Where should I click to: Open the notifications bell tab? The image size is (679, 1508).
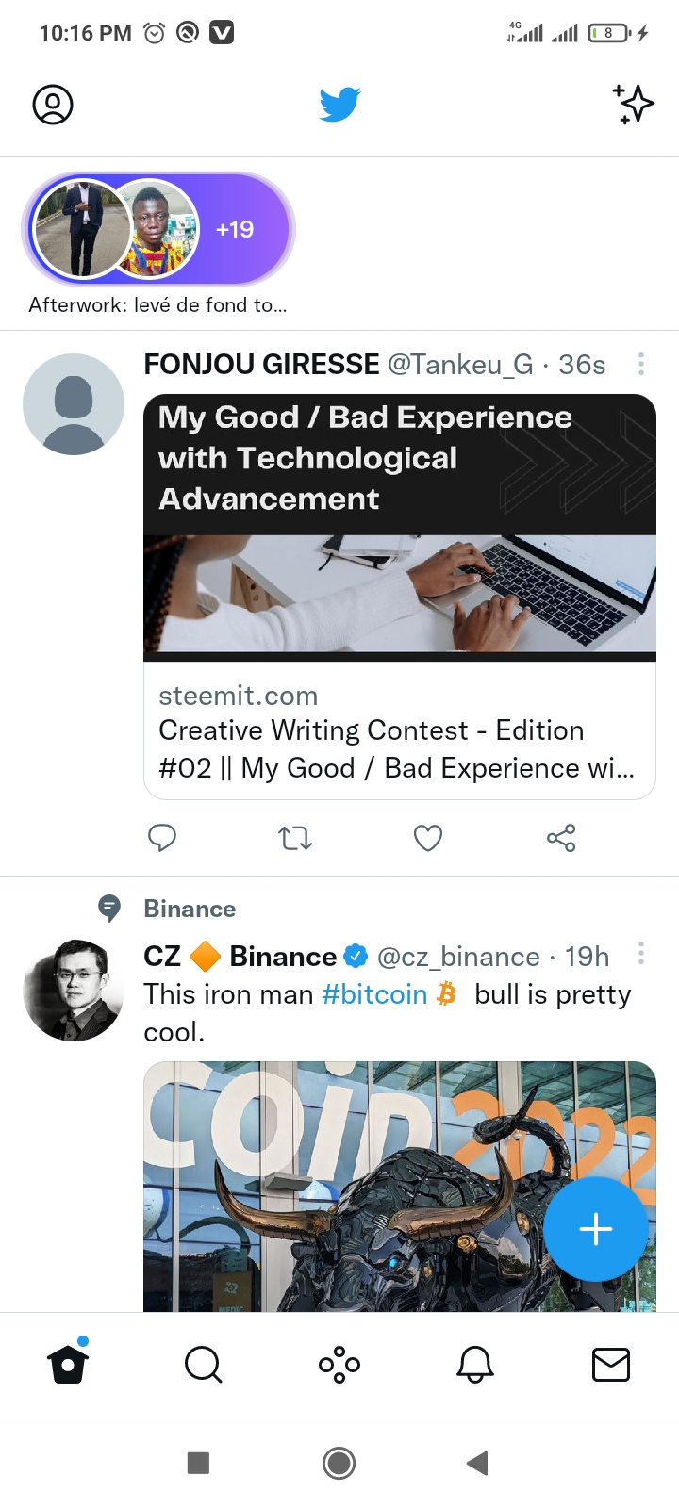pyautogui.click(x=475, y=1364)
